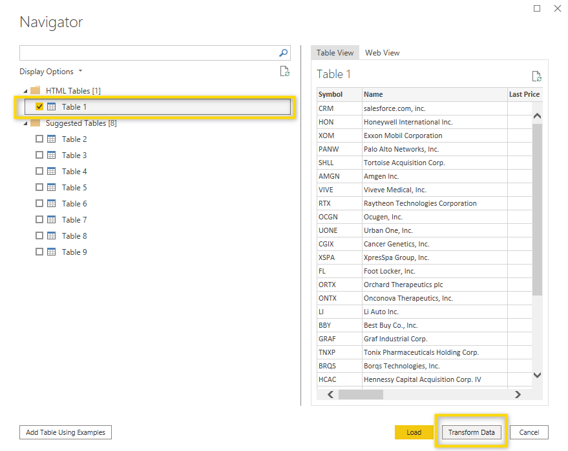Click the ORTX symbol cell
This screenshot has height=451, width=568.
[339, 285]
